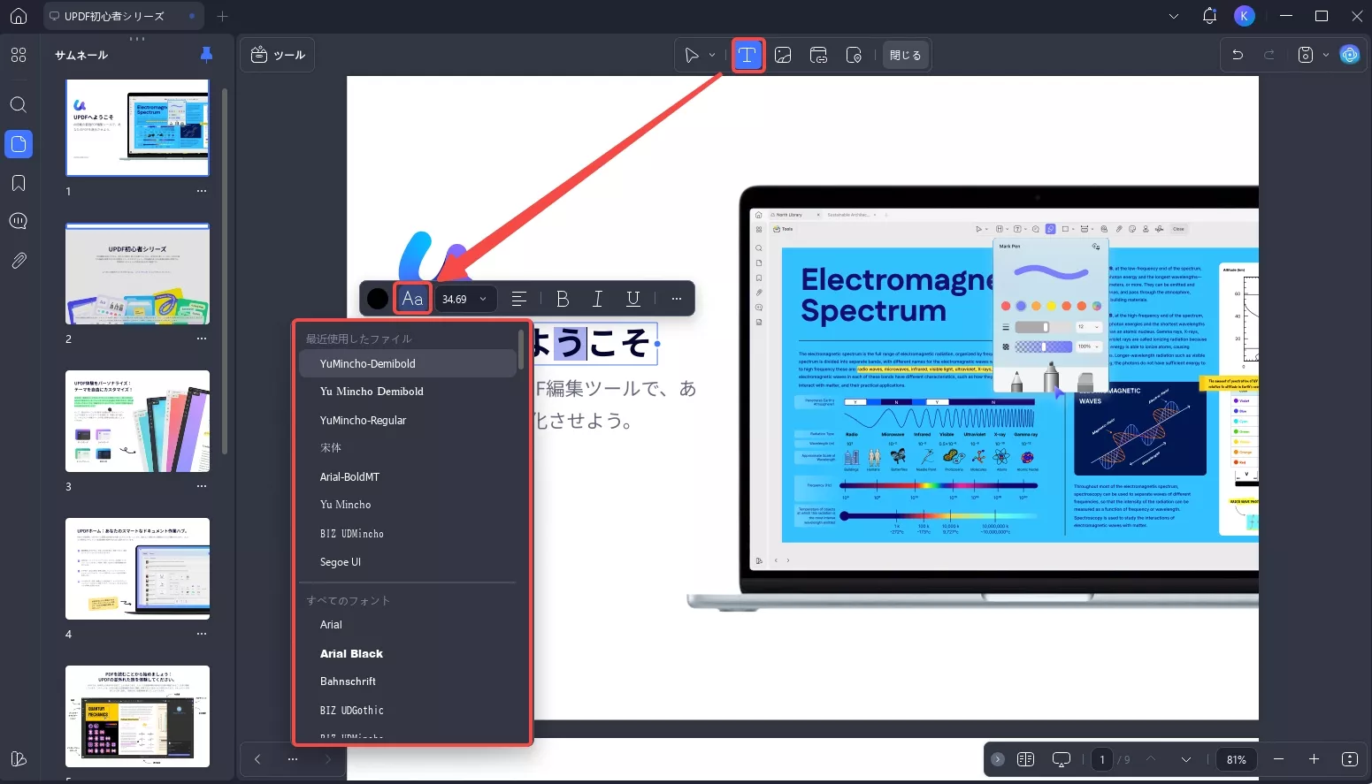Click the font list scrollbar

[x=521, y=350]
